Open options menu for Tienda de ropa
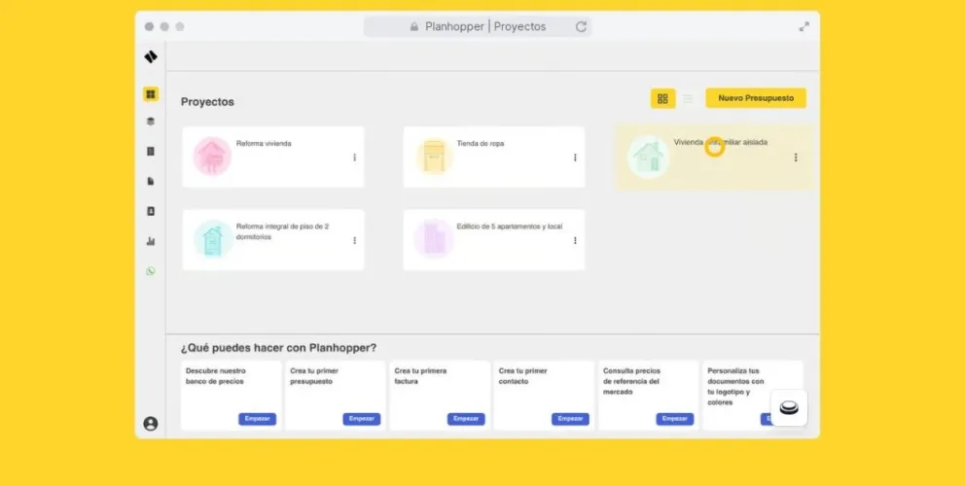 [x=576, y=157]
